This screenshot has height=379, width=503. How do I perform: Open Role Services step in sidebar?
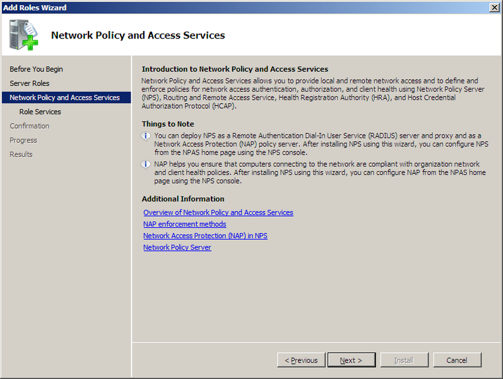40,112
